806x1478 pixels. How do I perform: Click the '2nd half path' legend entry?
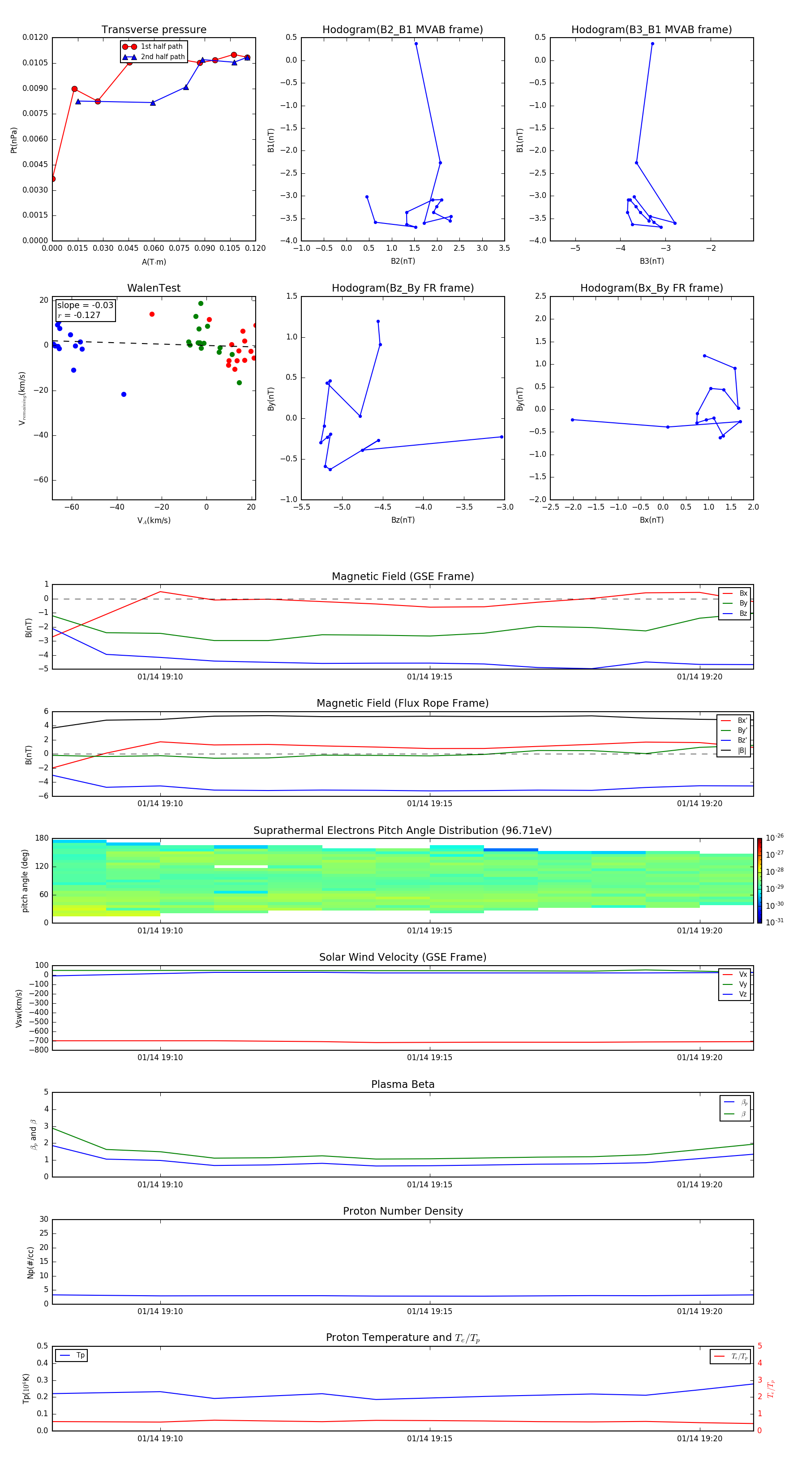pos(153,57)
